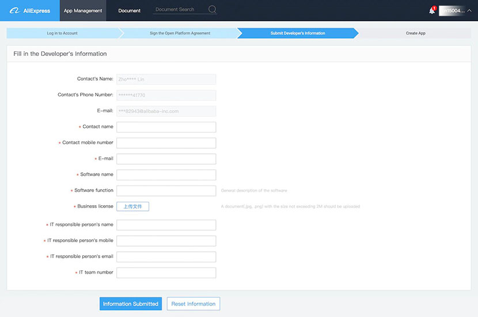Focus the IT team number input
Viewport: 478px width, 317px height.
point(166,273)
